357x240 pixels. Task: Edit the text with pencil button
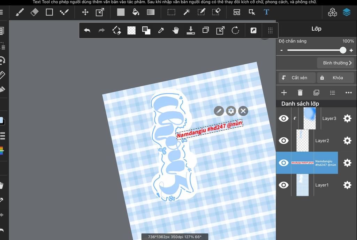[x=219, y=111]
